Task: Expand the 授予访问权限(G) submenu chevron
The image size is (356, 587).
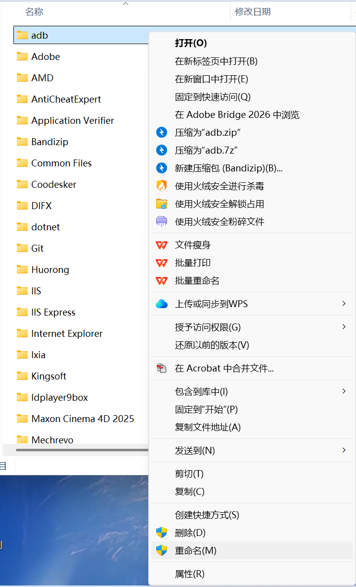Action: pyautogui.click(x=344, y=326)
